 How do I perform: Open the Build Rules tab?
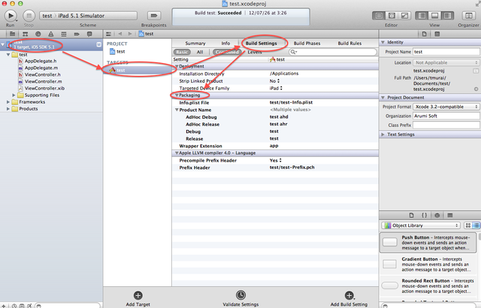(x=349, y=44)
